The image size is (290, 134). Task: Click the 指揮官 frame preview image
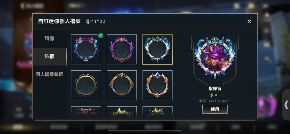(215, 58)
